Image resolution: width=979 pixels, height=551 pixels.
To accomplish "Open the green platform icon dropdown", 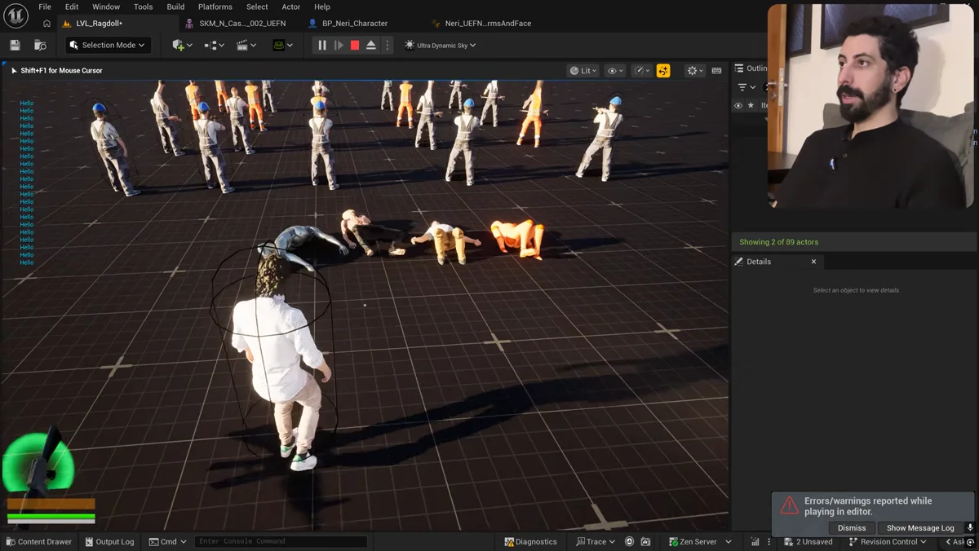I will tap(282, 46).
